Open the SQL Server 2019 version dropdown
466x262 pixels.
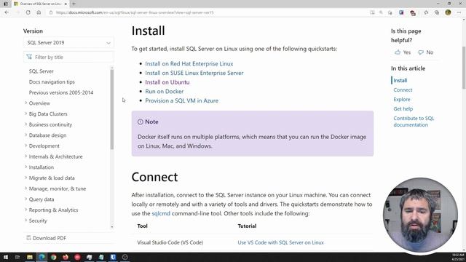tap(68, 43)
